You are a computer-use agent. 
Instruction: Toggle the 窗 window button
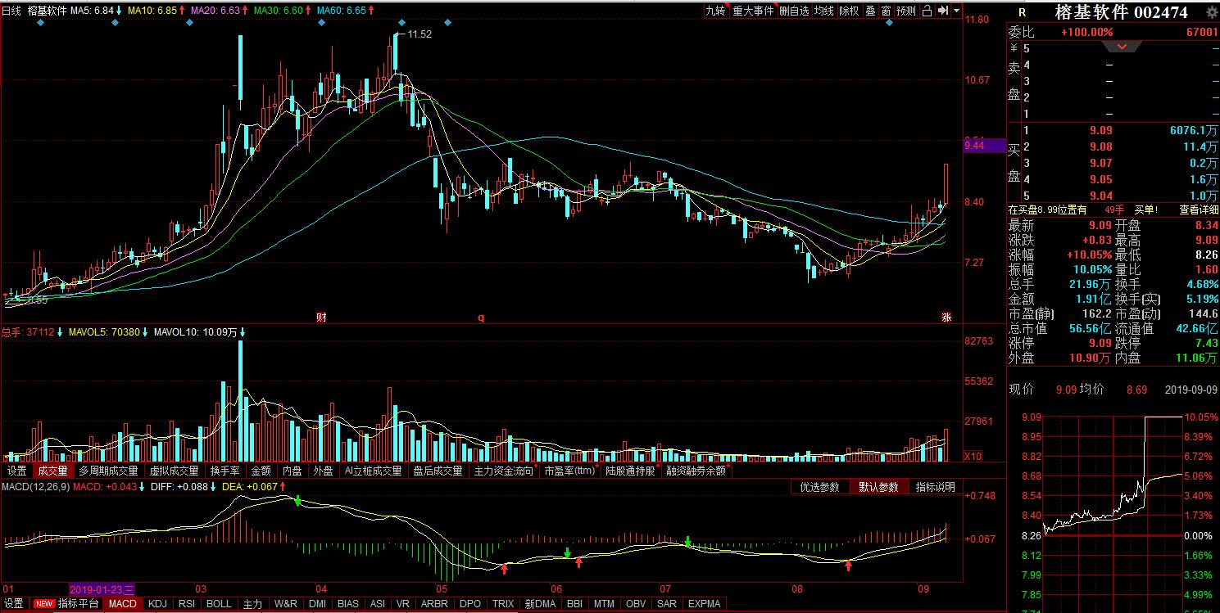(x=886, y=11)
